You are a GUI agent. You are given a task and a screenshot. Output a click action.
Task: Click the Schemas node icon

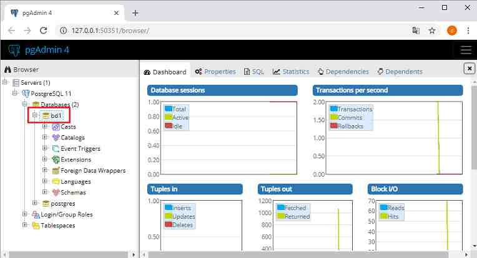tap(56, 193)
